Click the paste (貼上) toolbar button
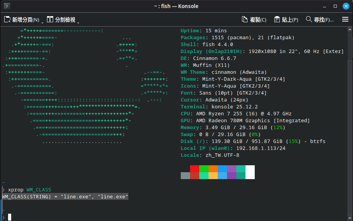 [x=286, y=20]
